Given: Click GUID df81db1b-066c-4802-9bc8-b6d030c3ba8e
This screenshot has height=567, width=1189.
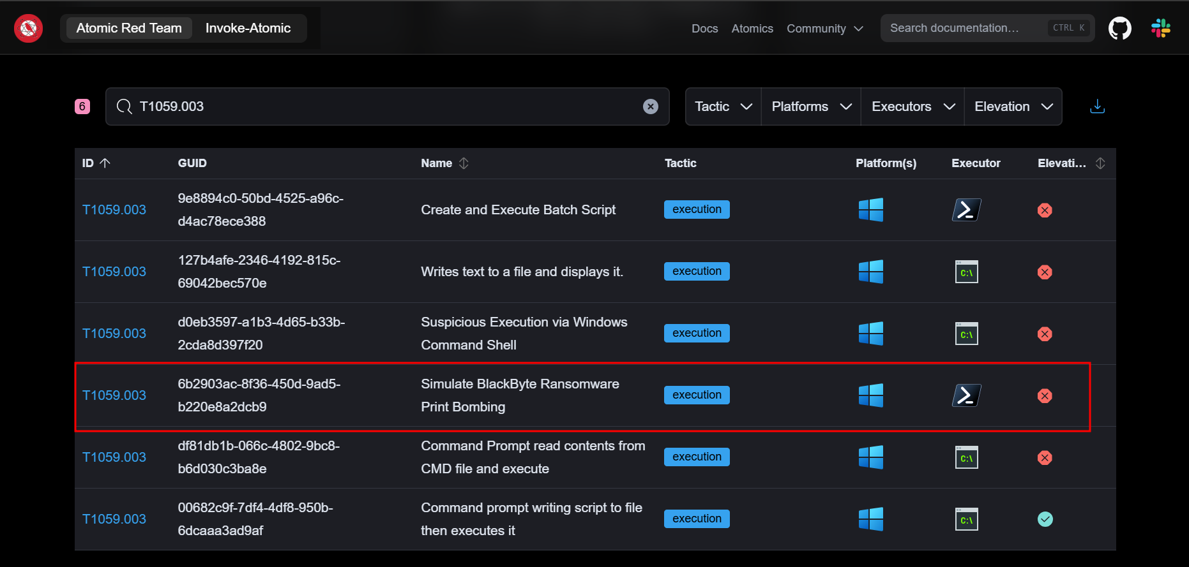Looking at the screenshot, I should (x=259, y=457).
